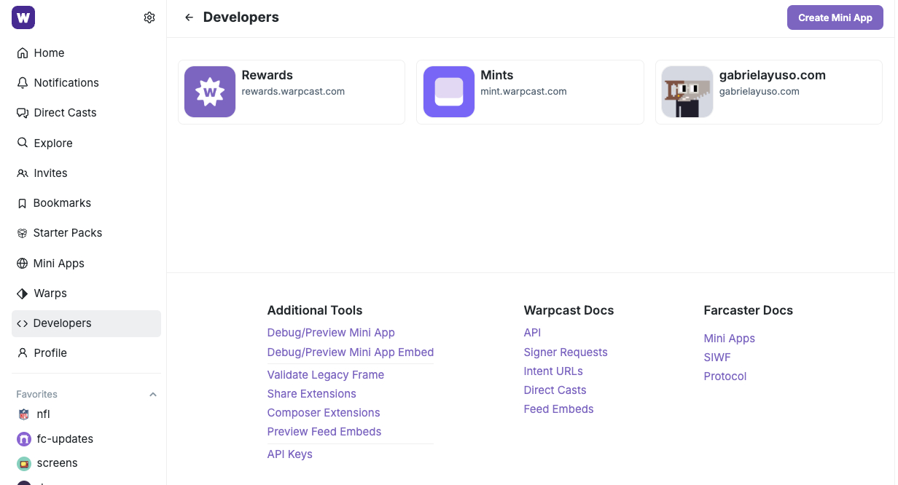Image resolution: width=898 pixels, height=485 pixels.
Task: Click the Home house icon
Action: [23, 52]
